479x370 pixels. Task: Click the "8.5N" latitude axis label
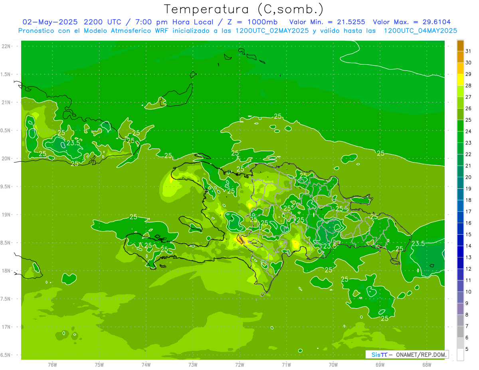point(6,243)
